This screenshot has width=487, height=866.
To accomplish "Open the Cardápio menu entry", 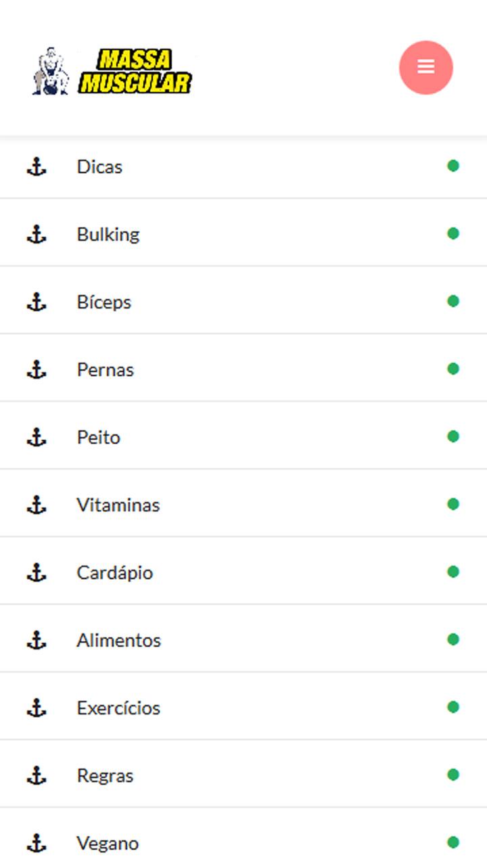I will pos(114,573).
